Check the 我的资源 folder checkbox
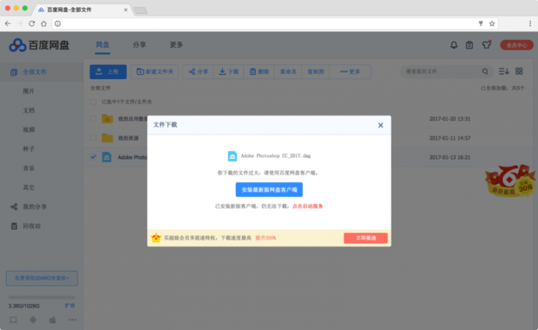538x330 pixels. coord(93,138)
